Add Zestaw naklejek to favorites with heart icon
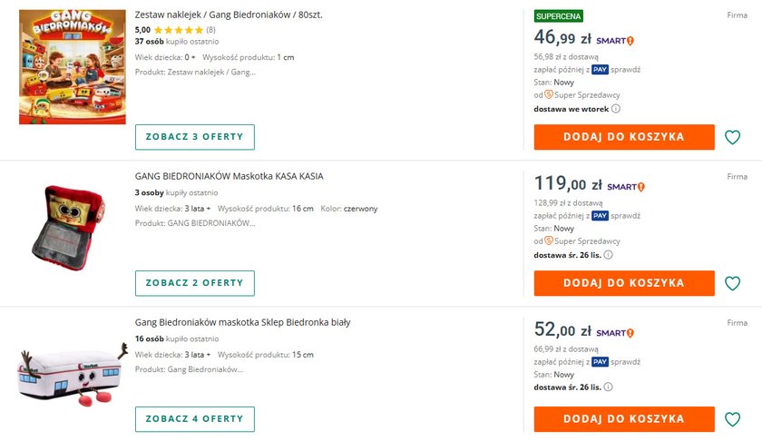The image size is (762, 441). (x=733, y=138)
